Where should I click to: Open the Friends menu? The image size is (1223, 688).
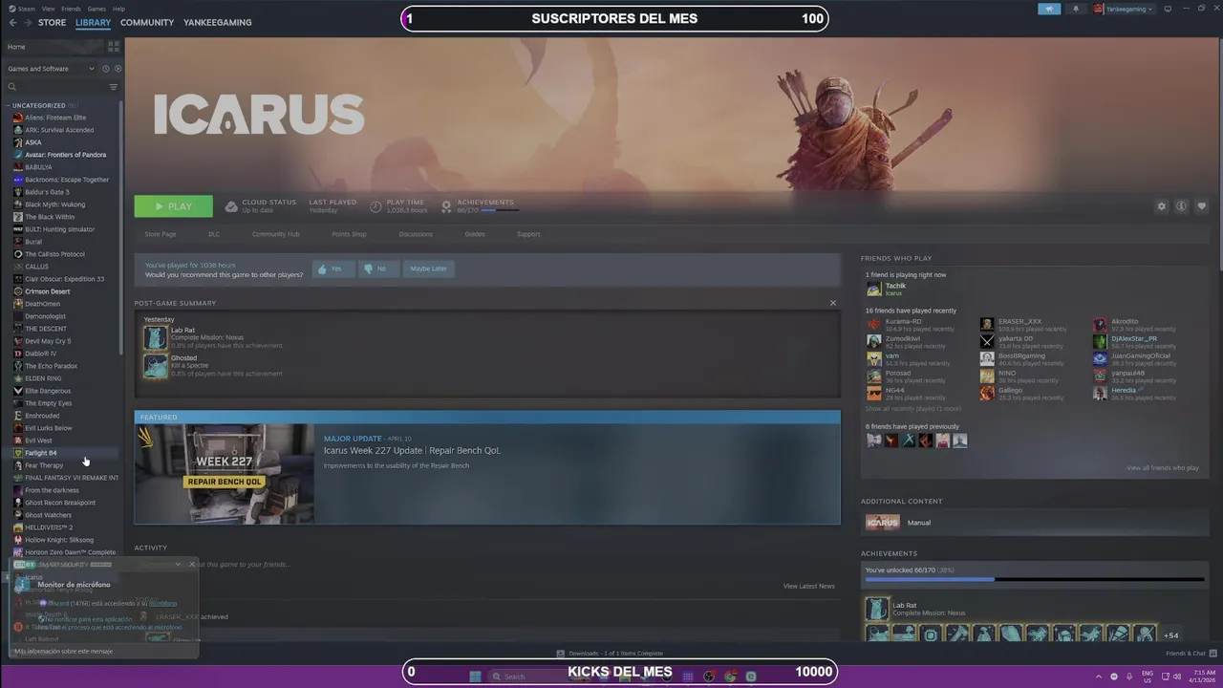[x=71, y=9]
